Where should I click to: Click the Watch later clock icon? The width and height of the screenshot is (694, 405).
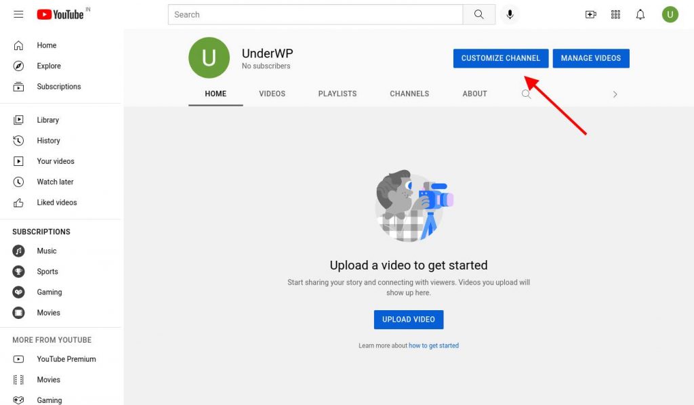click(18, 182)
